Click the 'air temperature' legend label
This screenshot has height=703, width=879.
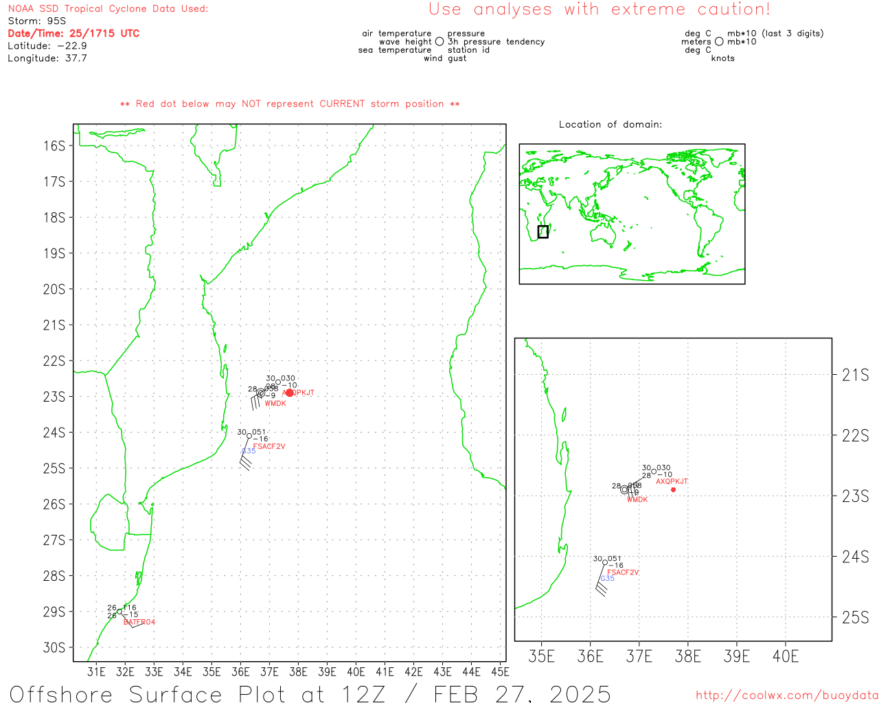(x=397, y=34)
